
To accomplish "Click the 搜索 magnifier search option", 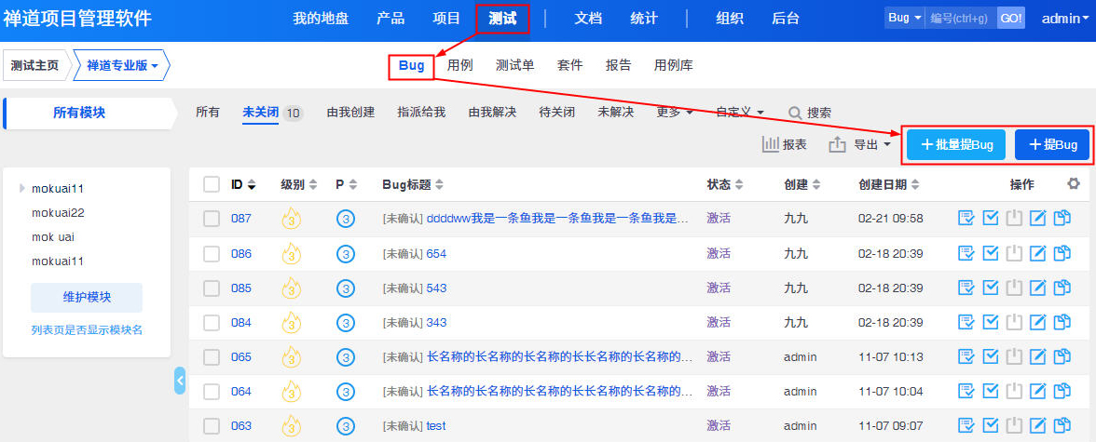I will click(810, 113).
